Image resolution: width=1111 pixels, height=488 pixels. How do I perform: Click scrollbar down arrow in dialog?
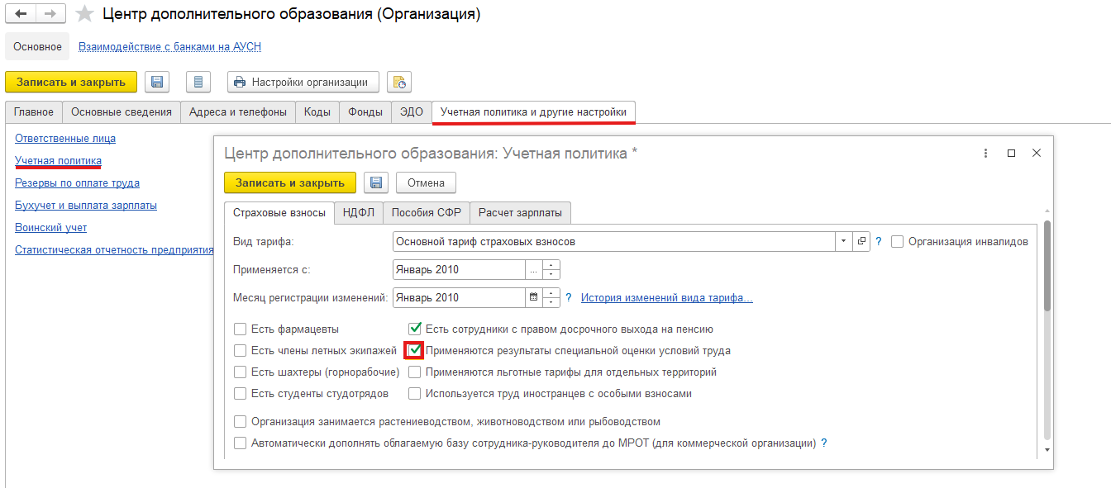(1047, 450)
